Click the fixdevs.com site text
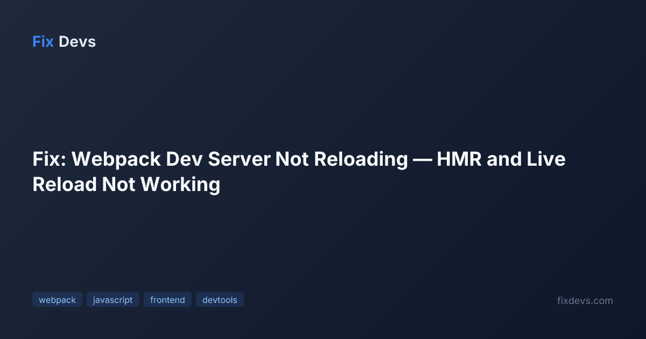The height and width of the screenshot is (339, 646). (x=585, y=301)
